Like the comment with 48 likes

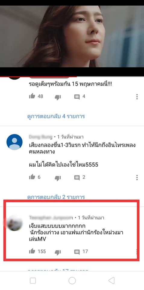(32, 96)
